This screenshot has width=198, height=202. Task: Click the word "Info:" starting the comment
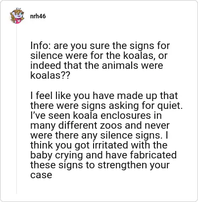point(41,46)
